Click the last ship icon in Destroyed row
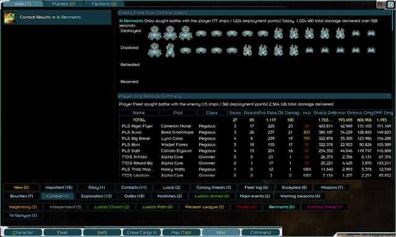396x237 pixels. click(x=371, y=33)
